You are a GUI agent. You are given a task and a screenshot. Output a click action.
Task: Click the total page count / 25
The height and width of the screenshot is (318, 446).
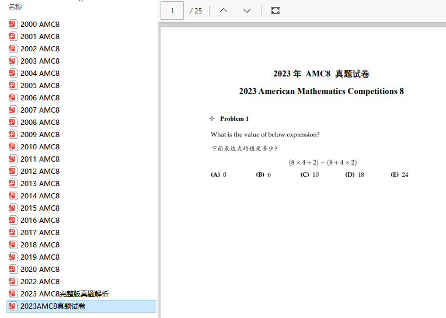[196, 11]
